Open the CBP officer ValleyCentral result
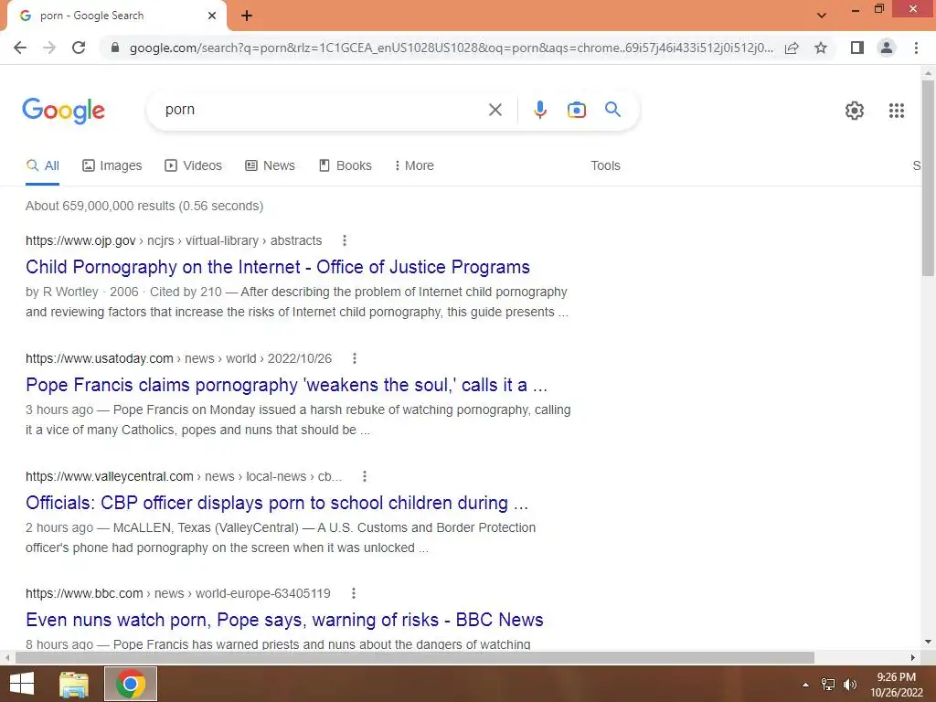 click(277, 503)
